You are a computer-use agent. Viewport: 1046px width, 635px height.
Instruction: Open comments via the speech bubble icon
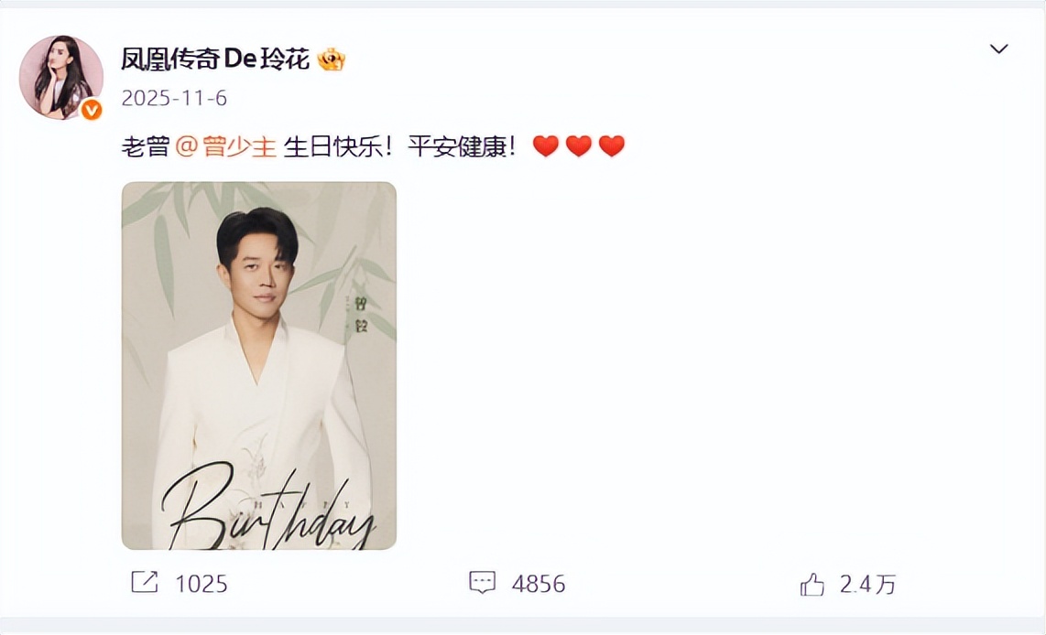pyautogui.click(x=481, y=583)
